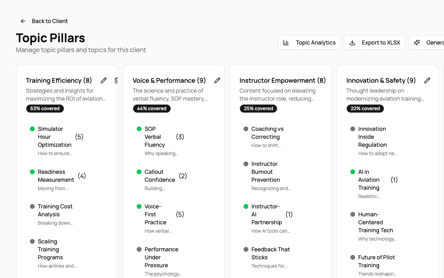Click gray status dot of Scaling Training Programs
The height and width of the screenshot is (278, 444).
tap(32, 241)
